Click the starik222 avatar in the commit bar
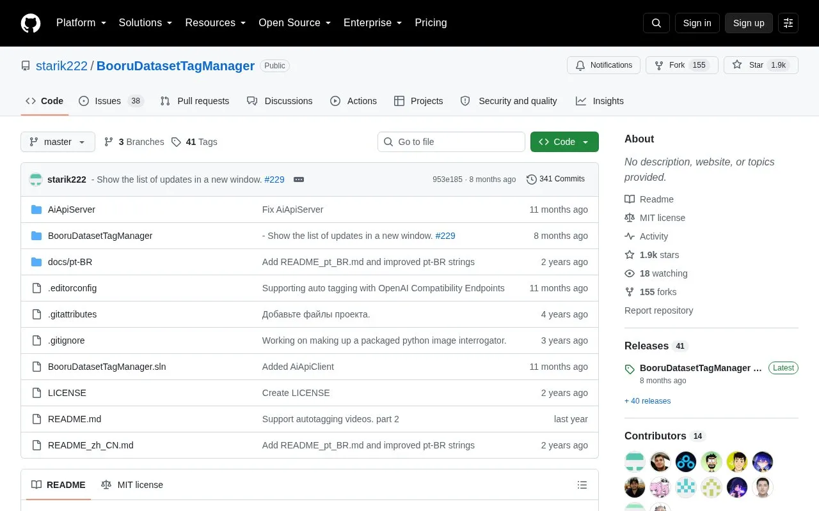 click(x=36, y=179)
